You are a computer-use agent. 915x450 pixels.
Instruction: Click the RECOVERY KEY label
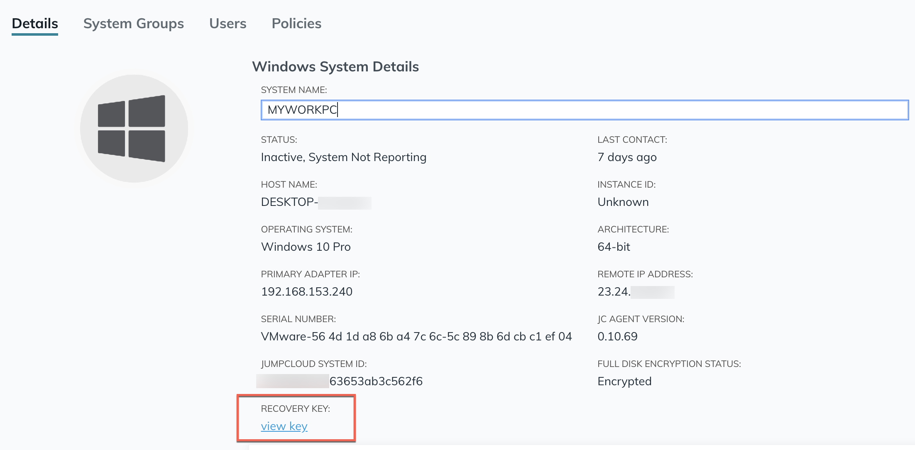pyautogui.click(x=295, y=409)
